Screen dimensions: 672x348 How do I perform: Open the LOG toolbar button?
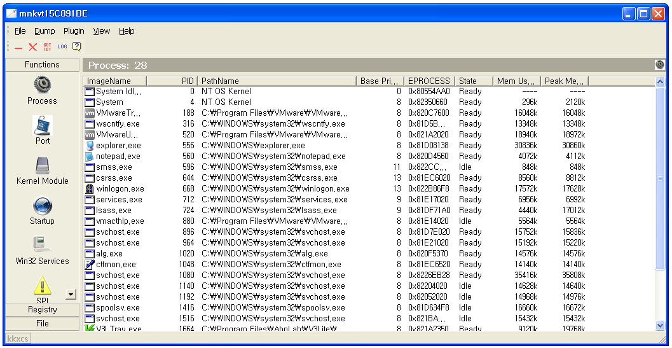[x=62, y=47]
